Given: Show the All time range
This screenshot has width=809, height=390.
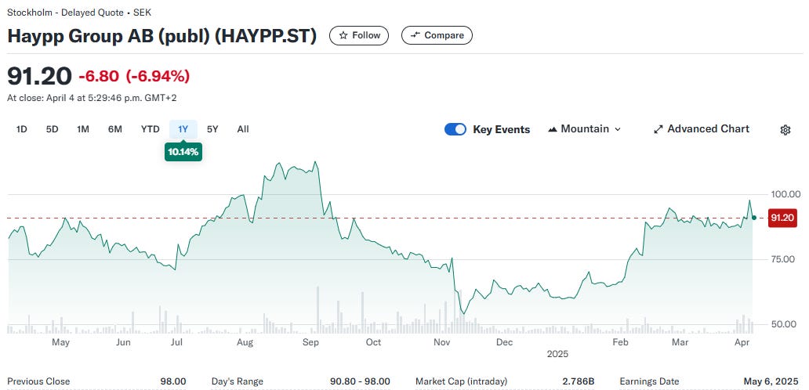Looking at the screenshot, I should (243, 129).
